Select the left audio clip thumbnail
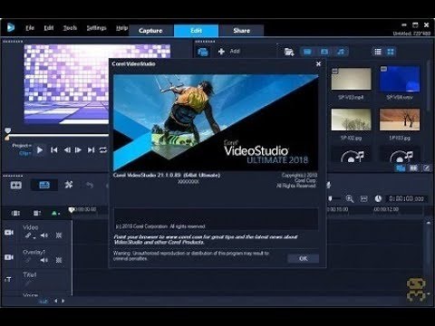435x326 pixels. coord(352,156)
